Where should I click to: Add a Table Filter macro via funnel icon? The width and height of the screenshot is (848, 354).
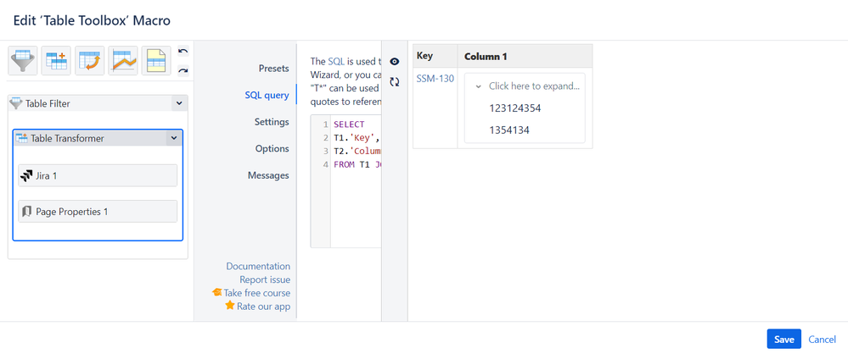click(x=22, y=61)
